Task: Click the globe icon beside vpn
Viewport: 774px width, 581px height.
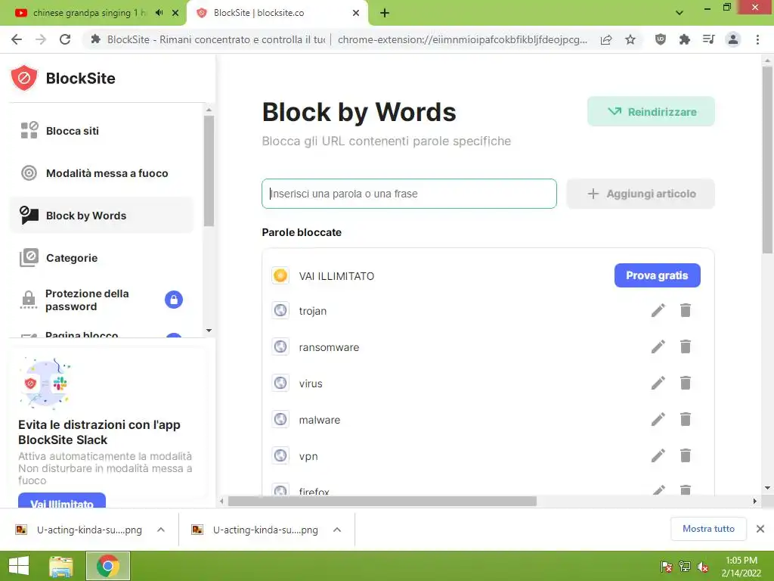Action: (280, 455)
